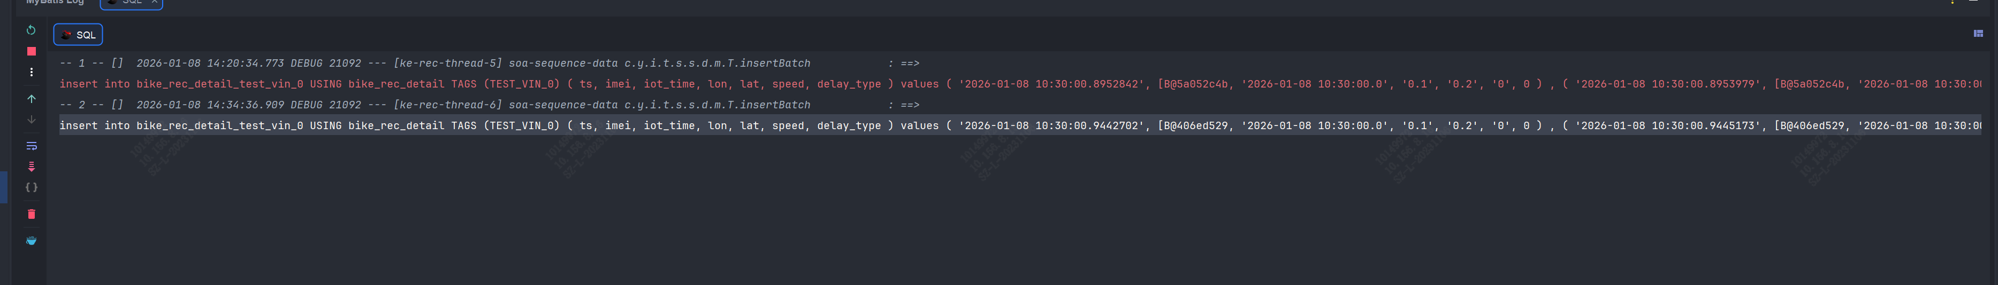Click the layout icon at right edge
Screen dimensions: 1998x285
pyautogui.click(x=1978, y=33)
